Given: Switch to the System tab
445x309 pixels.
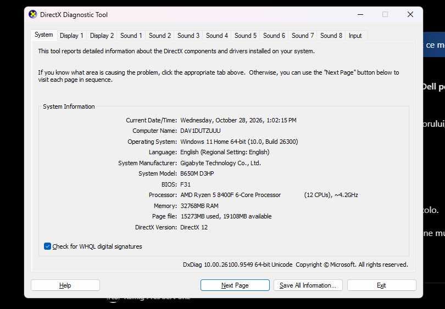Looking at the screenshot, I should click(44, 35).
